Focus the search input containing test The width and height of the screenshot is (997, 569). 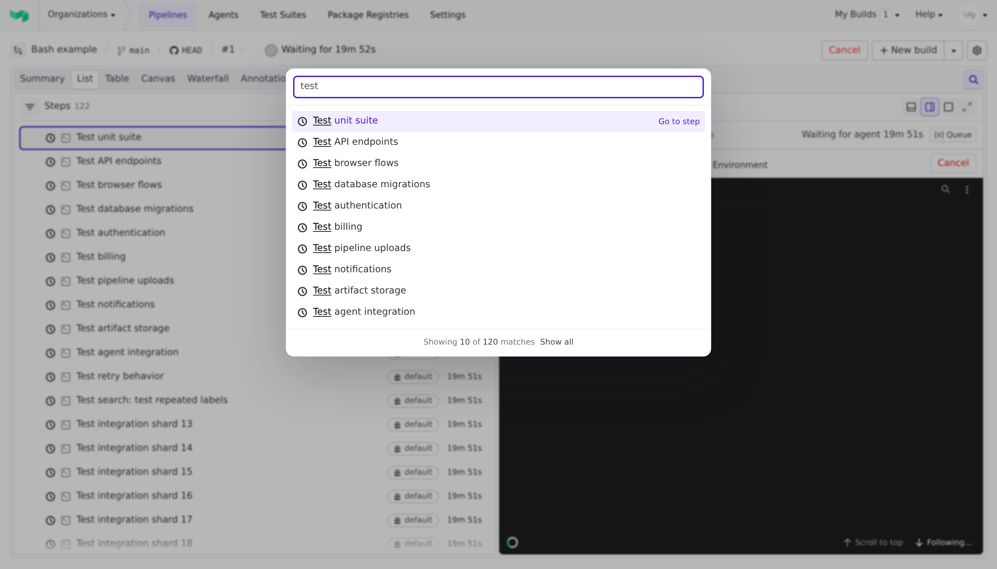498,87
